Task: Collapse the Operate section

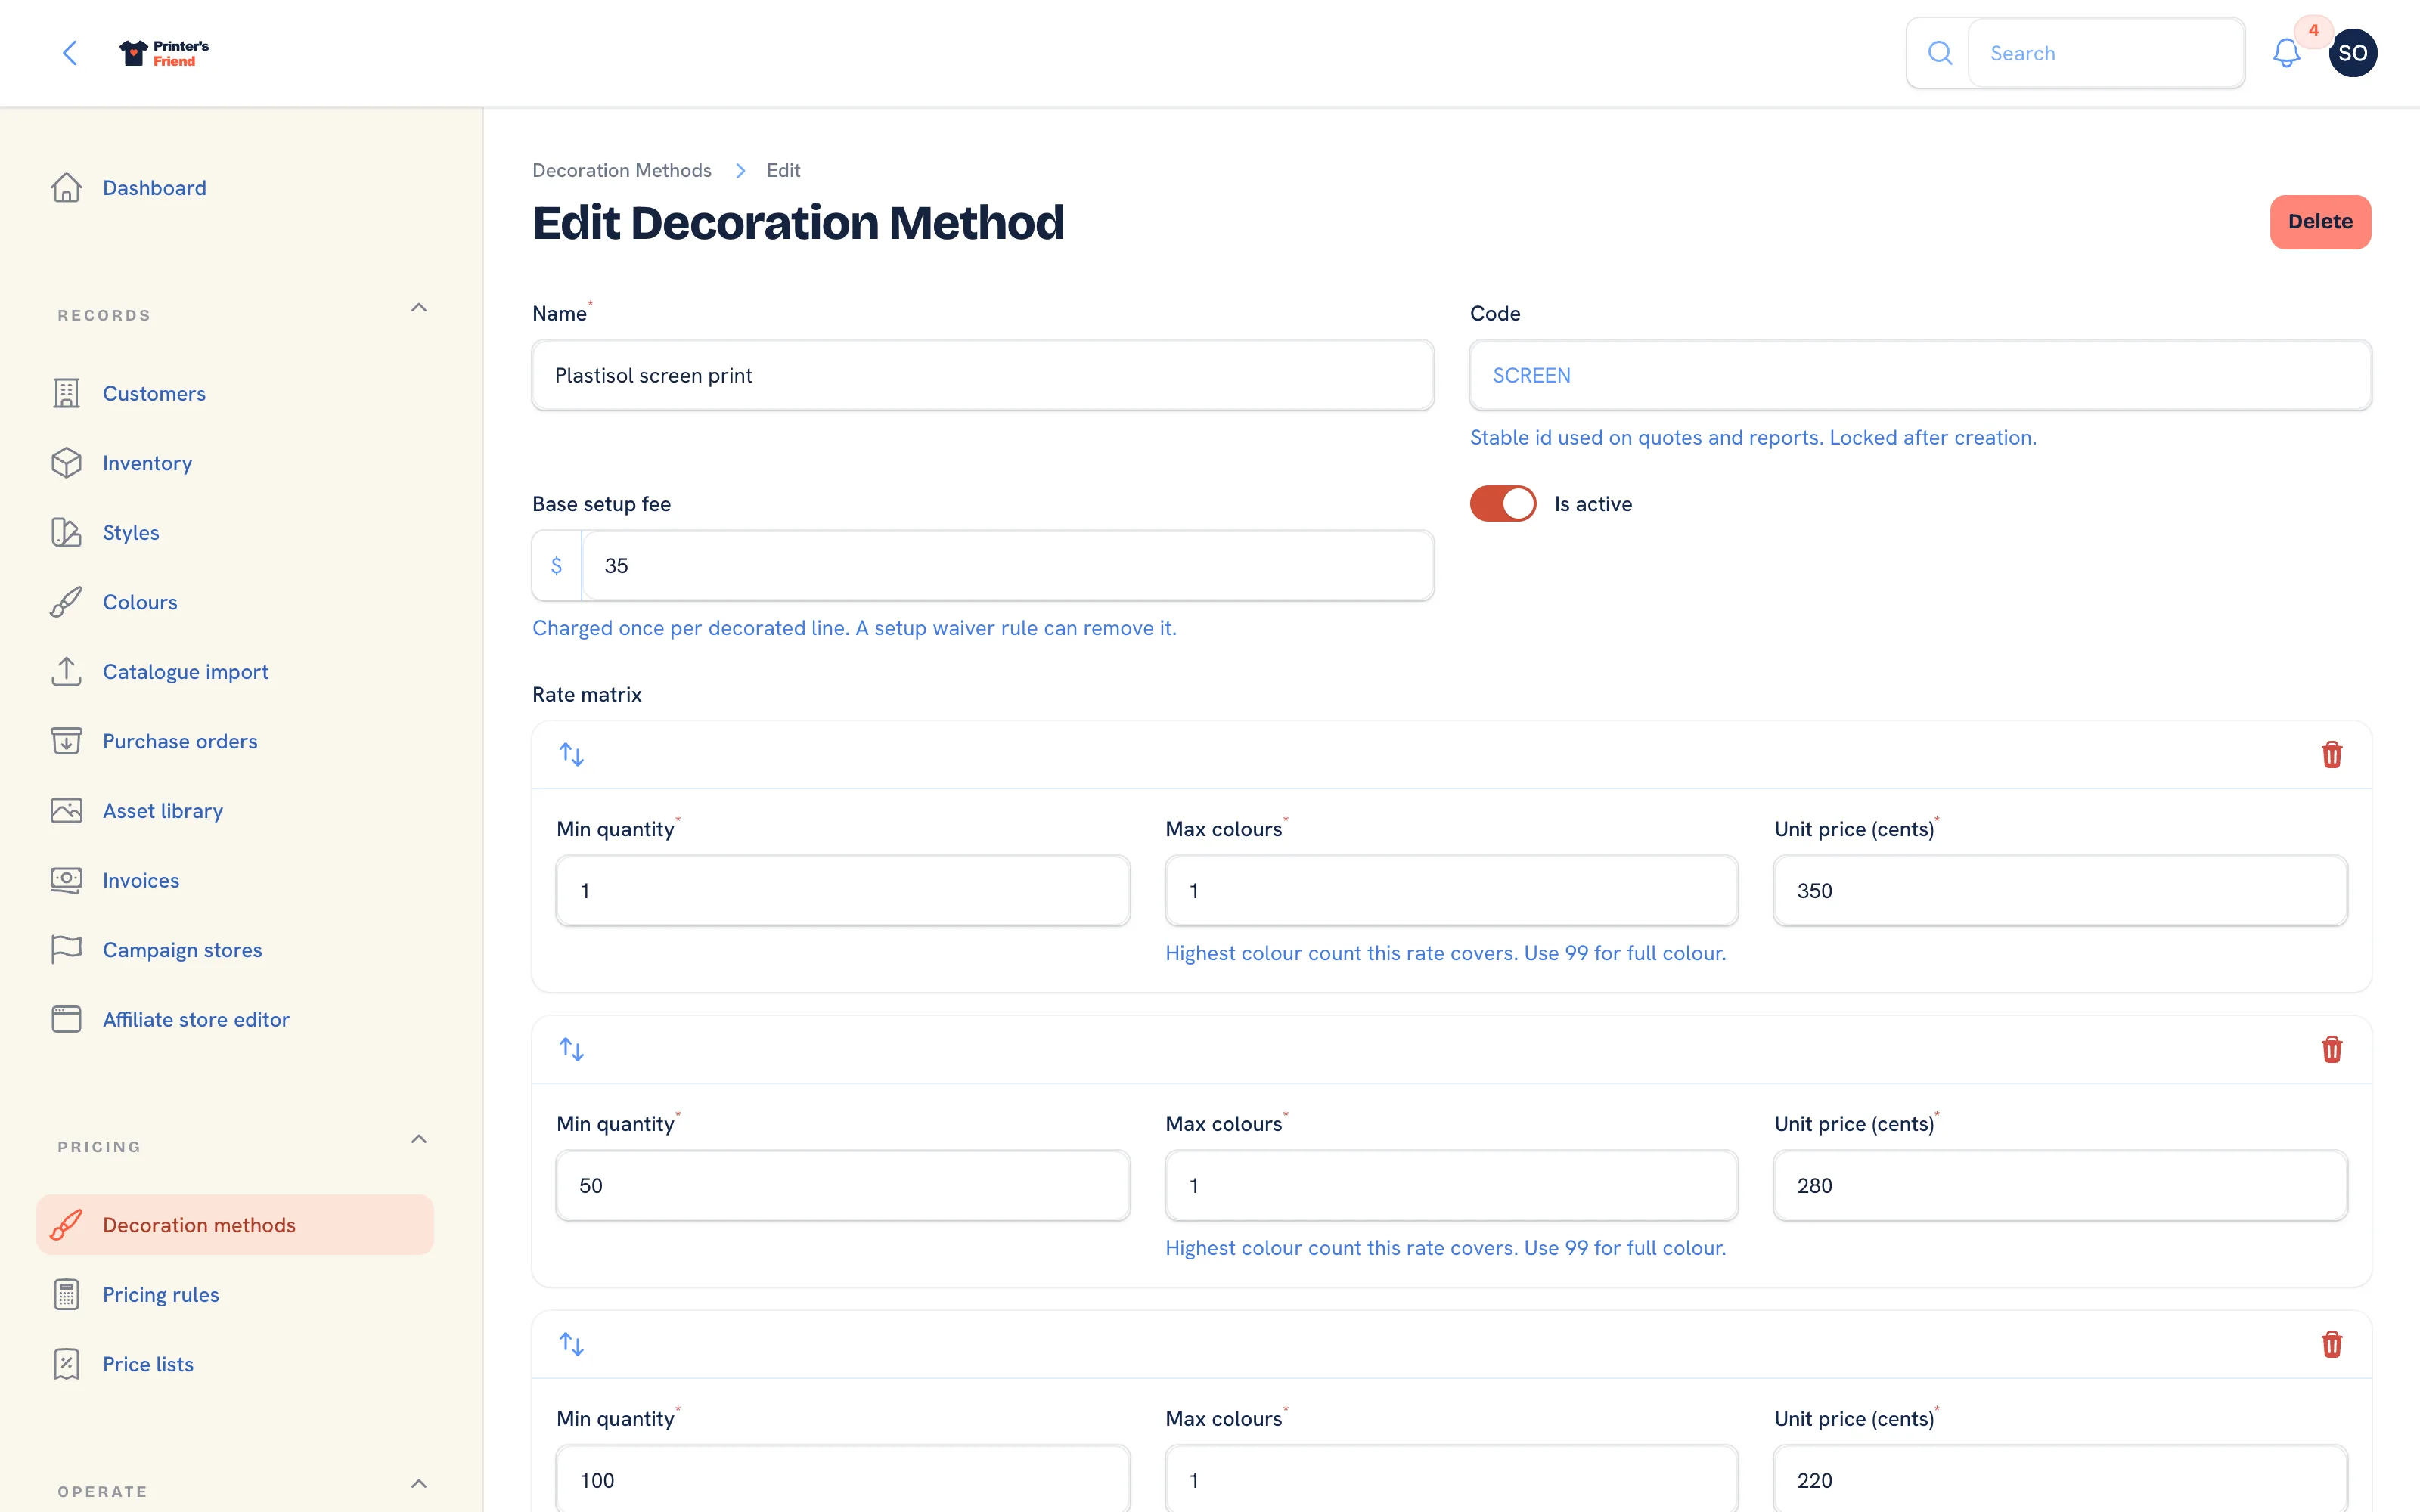Action: point(419,1484)
